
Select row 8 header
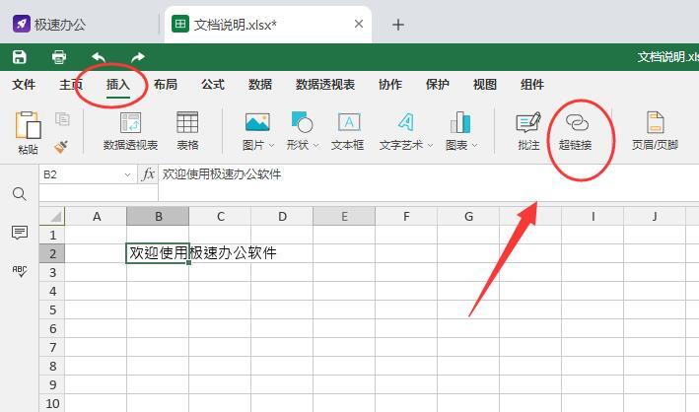[x=52, y=366]
